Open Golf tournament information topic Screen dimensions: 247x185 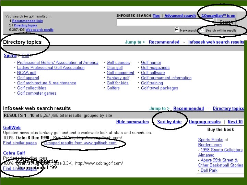click(166, 78)
